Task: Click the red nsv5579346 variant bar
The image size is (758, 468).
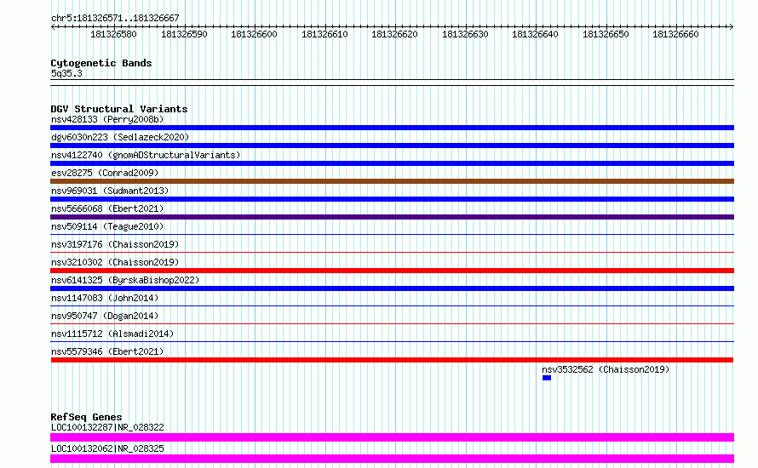Action: [392, 360]
